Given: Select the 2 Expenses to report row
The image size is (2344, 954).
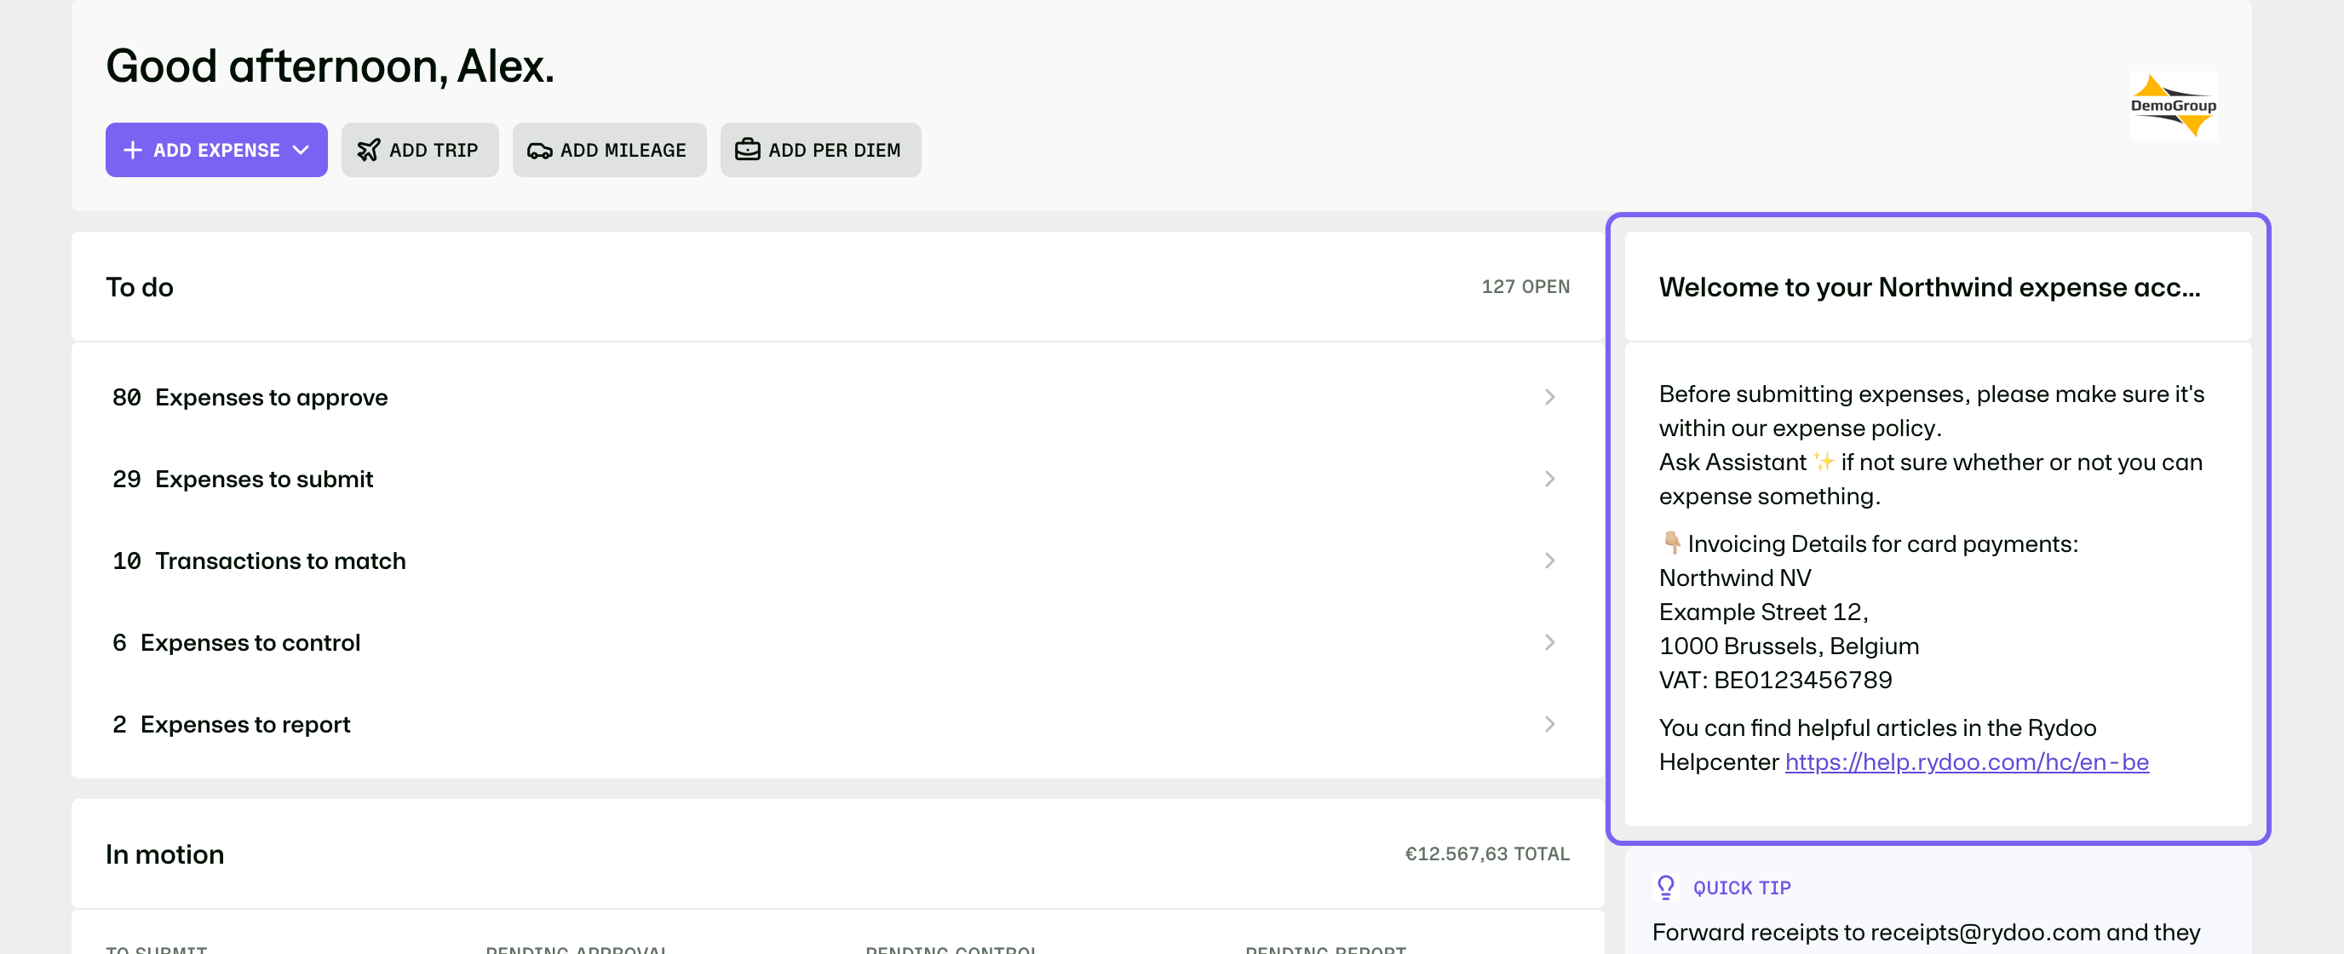Looking at the screenshot, I should tap(837, 725).
